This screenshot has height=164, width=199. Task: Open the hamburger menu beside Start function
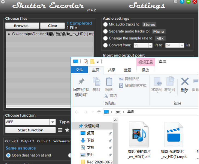[60, 130]
